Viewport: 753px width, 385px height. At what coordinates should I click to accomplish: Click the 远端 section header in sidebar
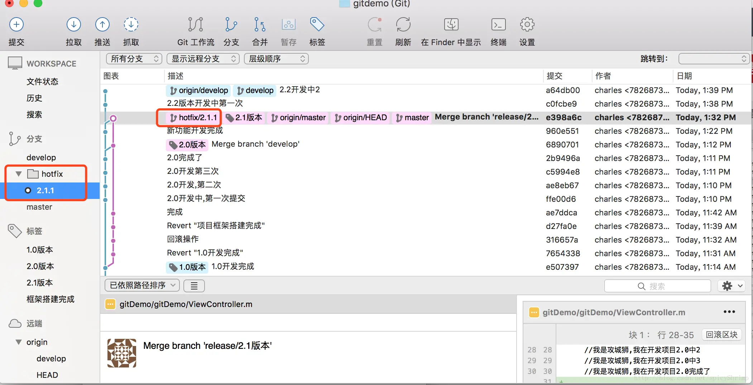(34, 323)
